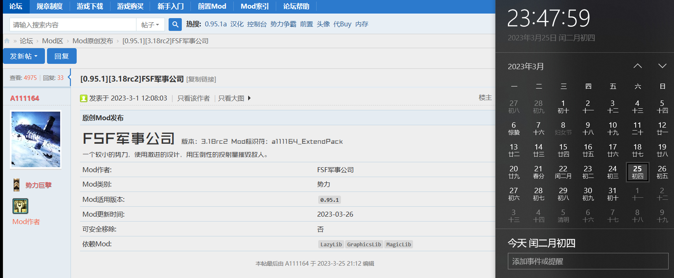Select March 26 on the calendar
Image resolution: width=674 pixels, height=278 pixels.
(662, 172)
